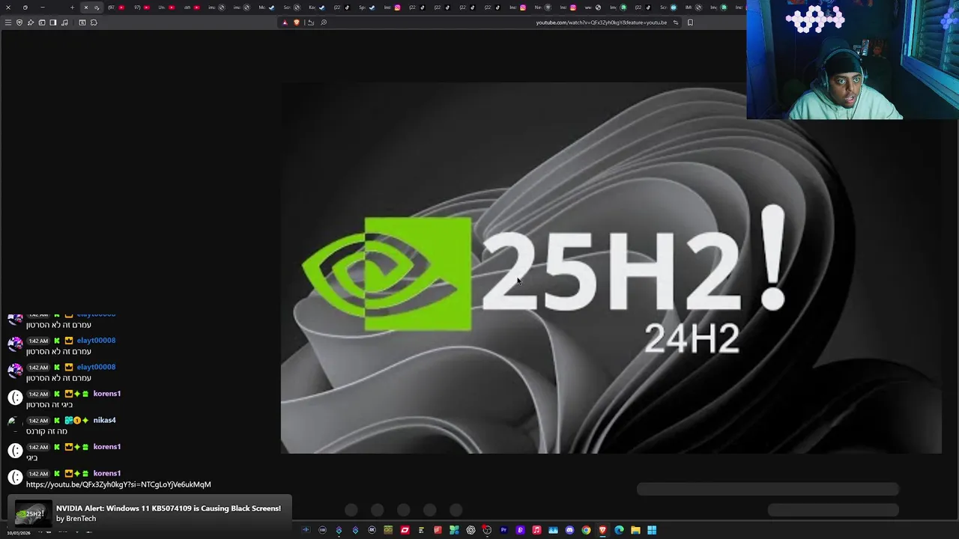The image size is (959, 539).
Task: Click 'by BrenTech' channel text
Action: pos(76,519)
